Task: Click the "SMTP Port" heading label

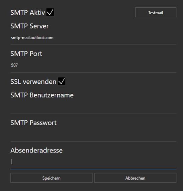Action: [x=26, y=53]
